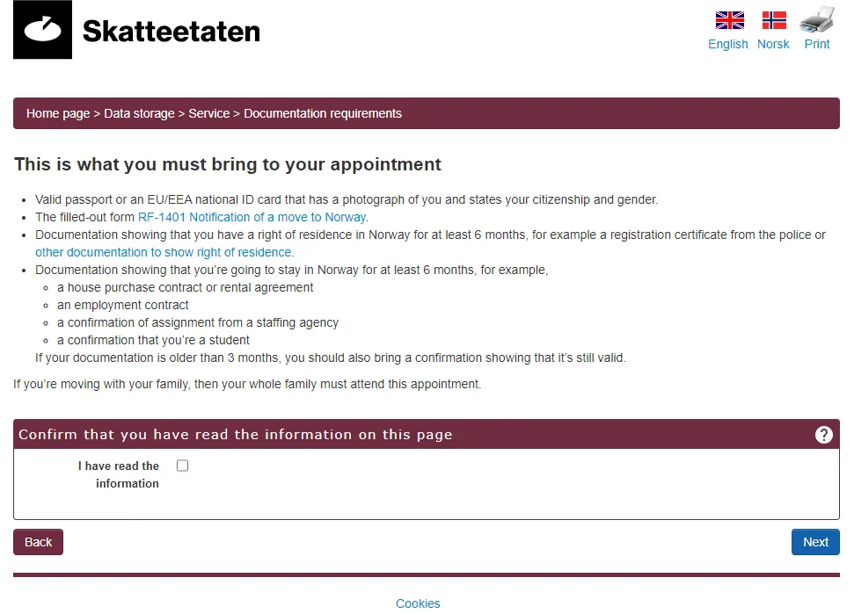Image resolution: width=854 pixels, height=614 pixels.
Task: Click the Back button
Action: click(x=38, y=542)
